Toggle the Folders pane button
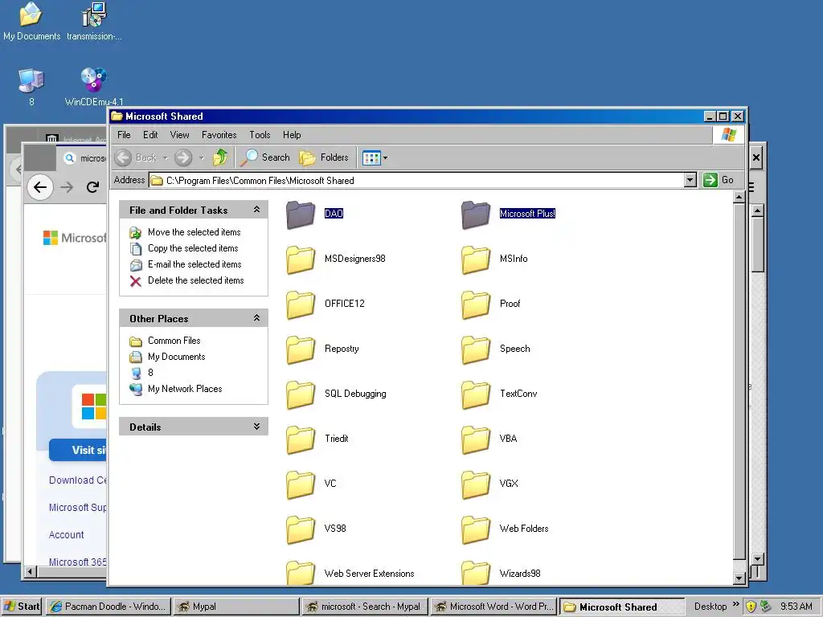Screen dimensions: 823x617 tap(323, 157)
